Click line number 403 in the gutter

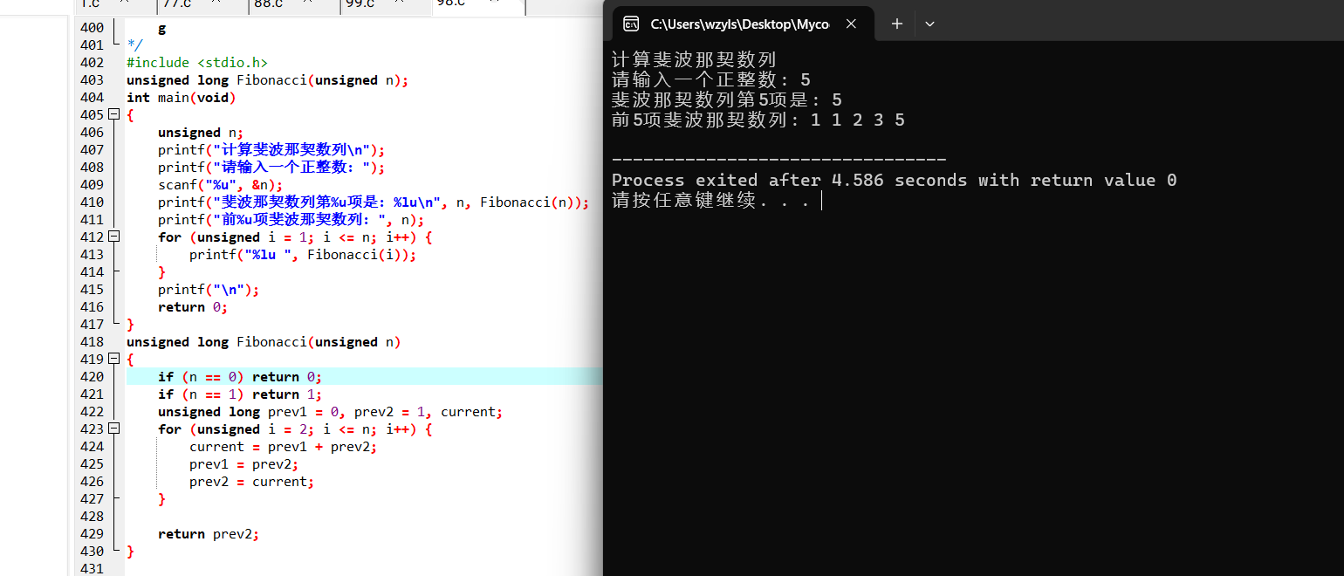(x=91, y=80)
